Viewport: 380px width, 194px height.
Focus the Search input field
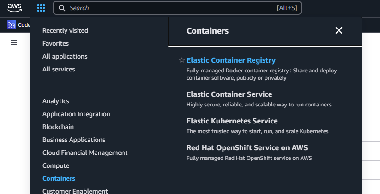click(177, 8)
